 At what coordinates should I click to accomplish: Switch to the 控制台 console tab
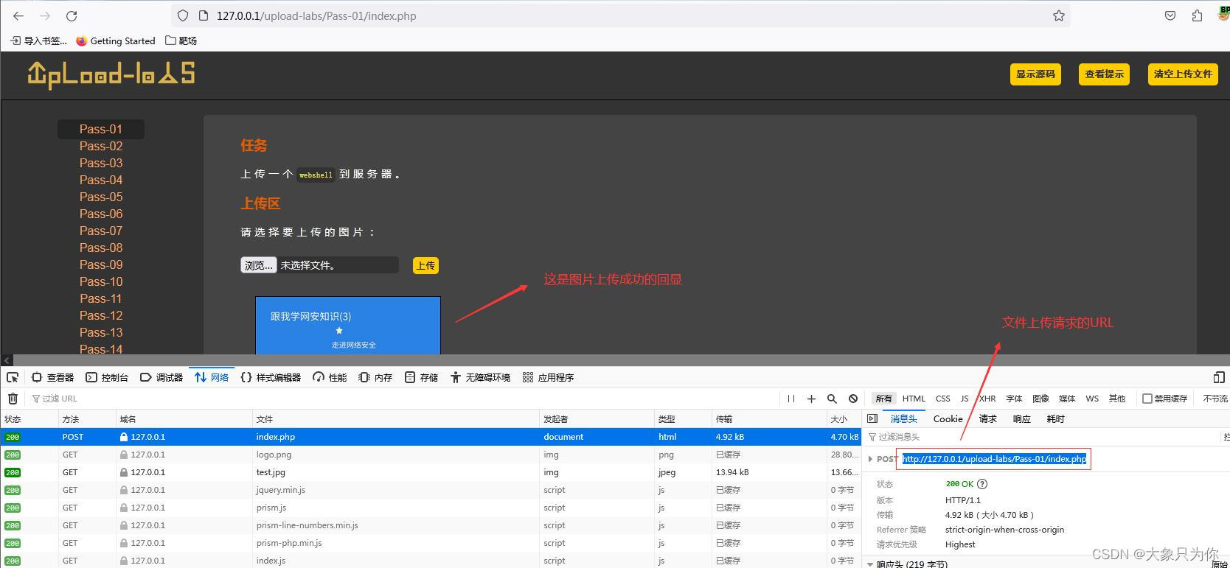(x=107, y=377)
